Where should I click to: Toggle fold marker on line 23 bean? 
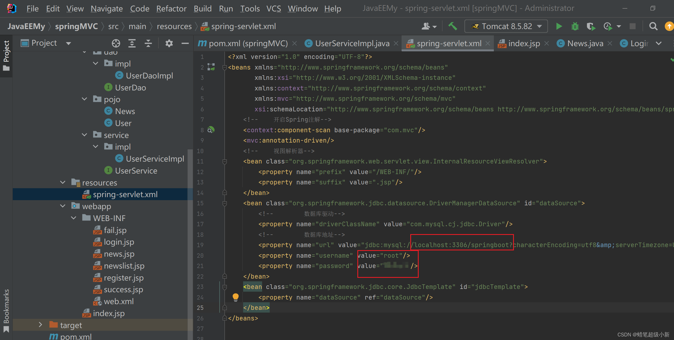[x=225, y=287]
